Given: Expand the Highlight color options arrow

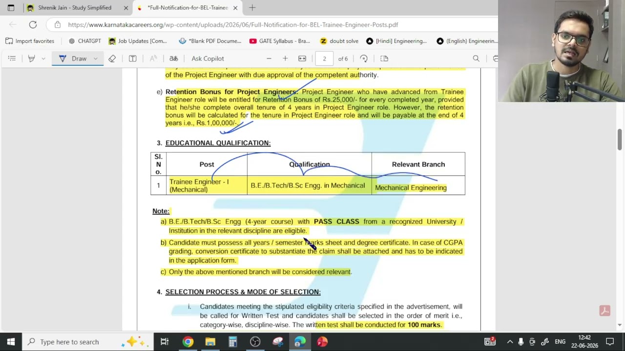Looking at the screenshot, I should pyautogui.click(x=43, y=58).
